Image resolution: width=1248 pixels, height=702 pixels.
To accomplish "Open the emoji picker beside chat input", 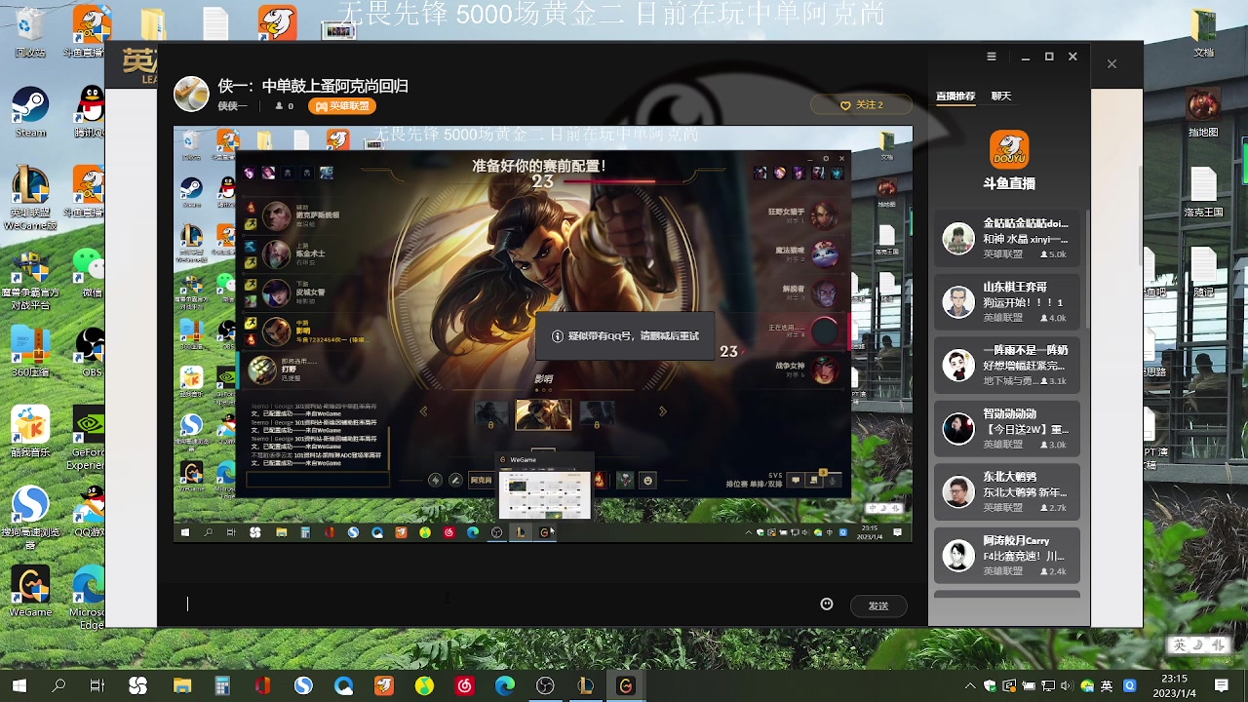I will pyautogui.click(x=827, y=604).
